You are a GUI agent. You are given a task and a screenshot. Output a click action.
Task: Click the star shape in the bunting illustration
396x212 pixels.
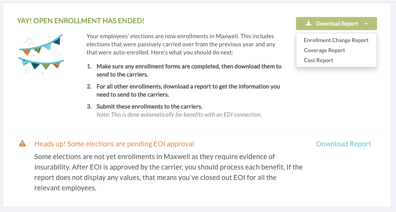[x=29, y=42]
